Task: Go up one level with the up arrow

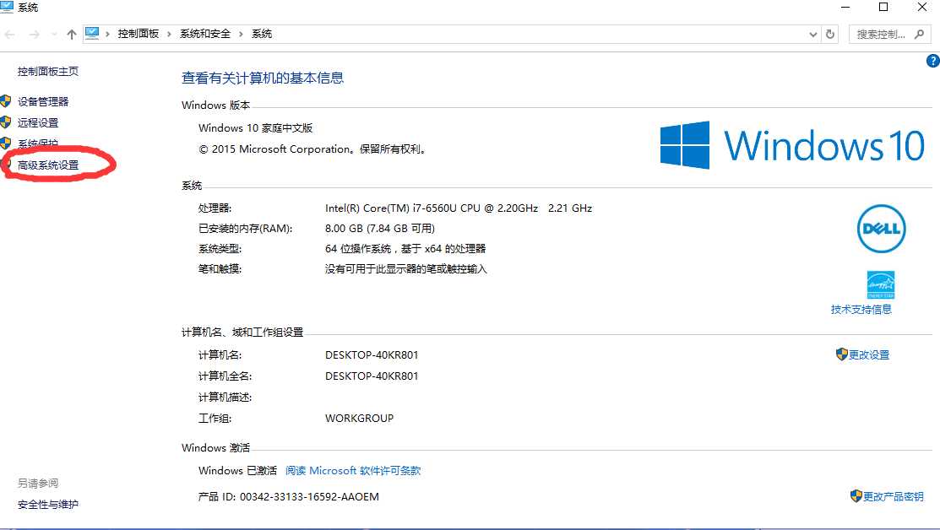Action: pos(72,34)
